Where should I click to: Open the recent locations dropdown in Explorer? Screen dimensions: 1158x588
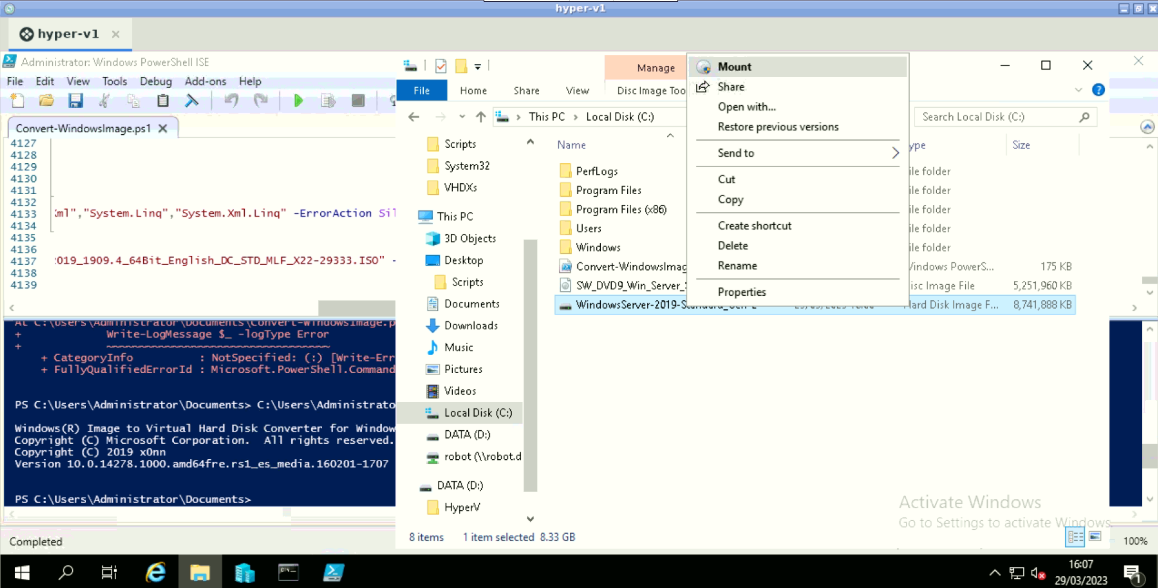(x=462, y=117)
